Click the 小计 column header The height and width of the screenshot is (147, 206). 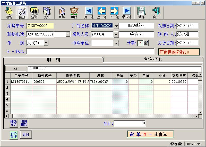point(162,76)
